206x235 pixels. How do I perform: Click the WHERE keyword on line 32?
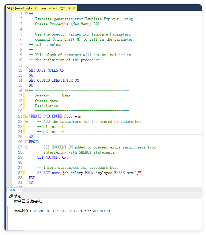coord(119,173)
